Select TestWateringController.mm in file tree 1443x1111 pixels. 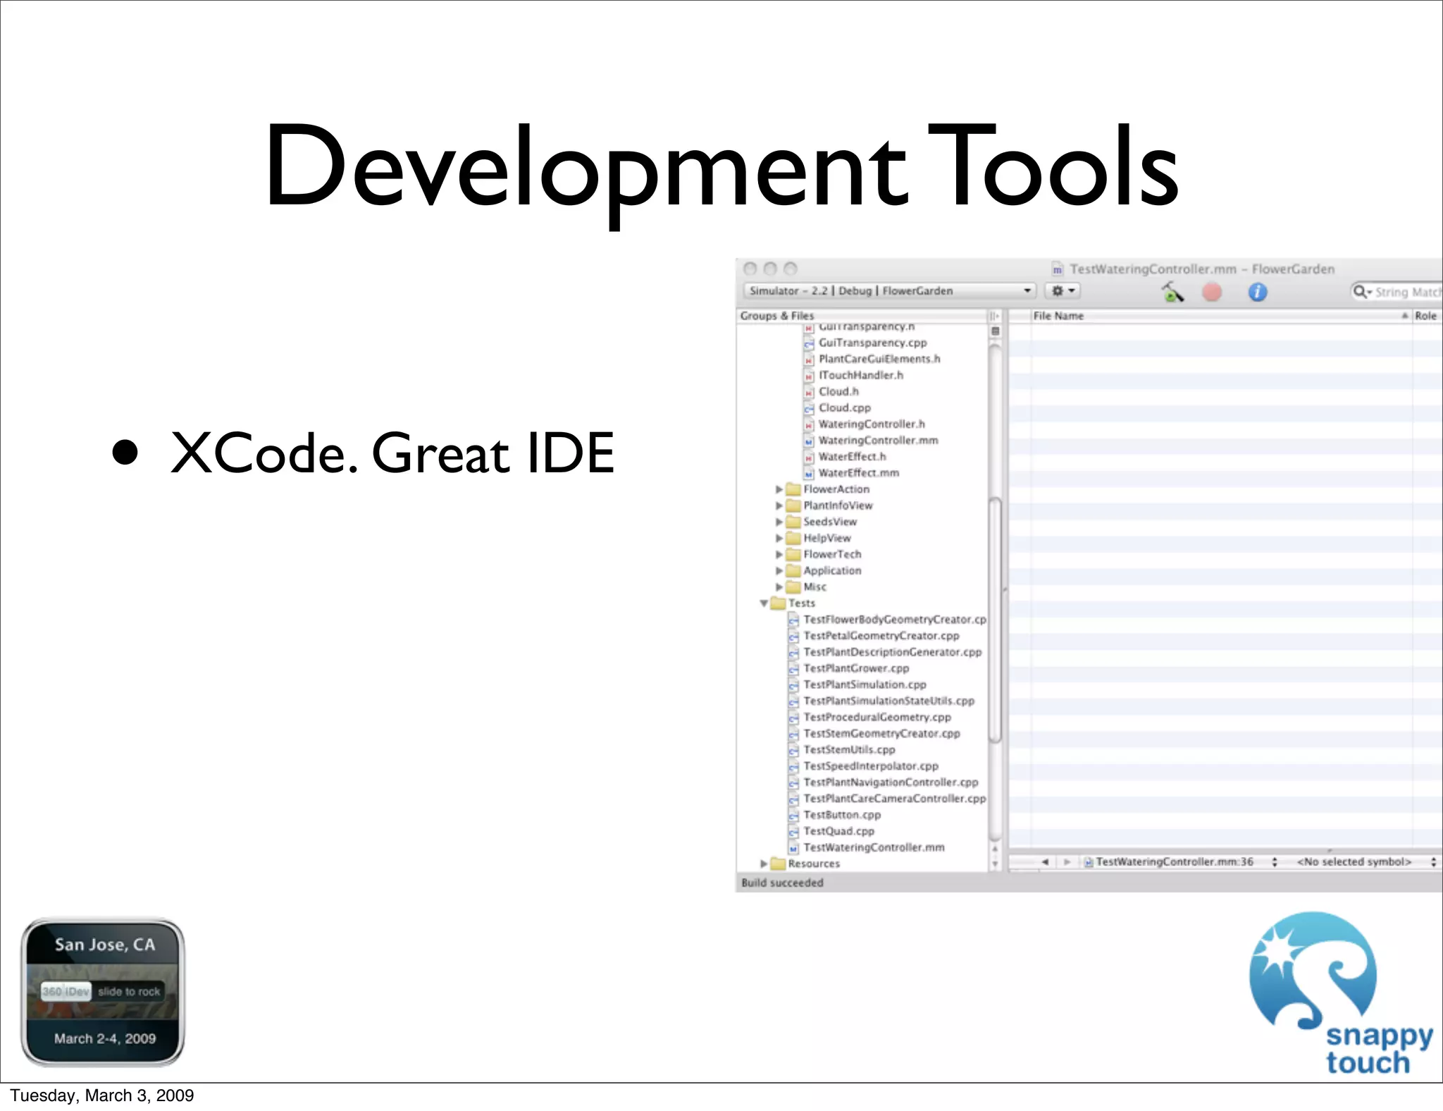tap(874, 847)
